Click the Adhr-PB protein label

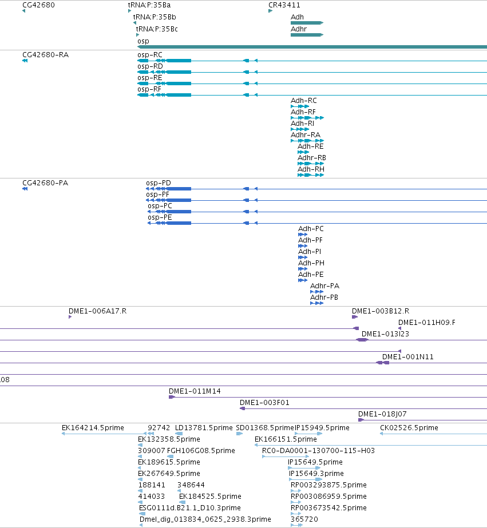point(324,297)
